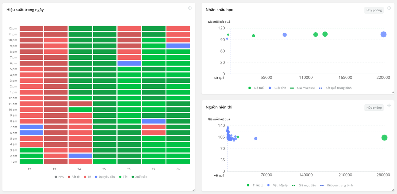
Task: Click the T2 column label under the heatmap
Action: (29, 169)
